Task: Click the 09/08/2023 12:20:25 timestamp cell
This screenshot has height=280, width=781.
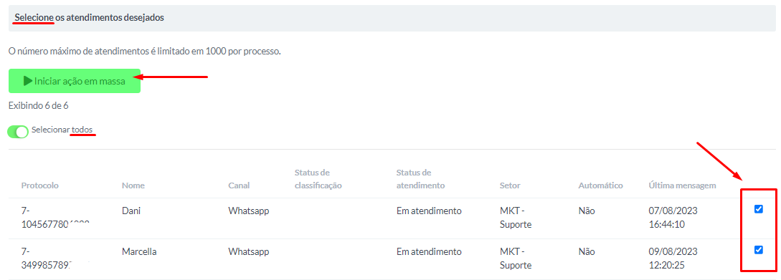Action: [x=673, y=258]
